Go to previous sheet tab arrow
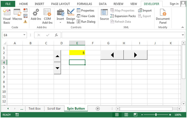The image size is (187, 118). pos(8,109)
